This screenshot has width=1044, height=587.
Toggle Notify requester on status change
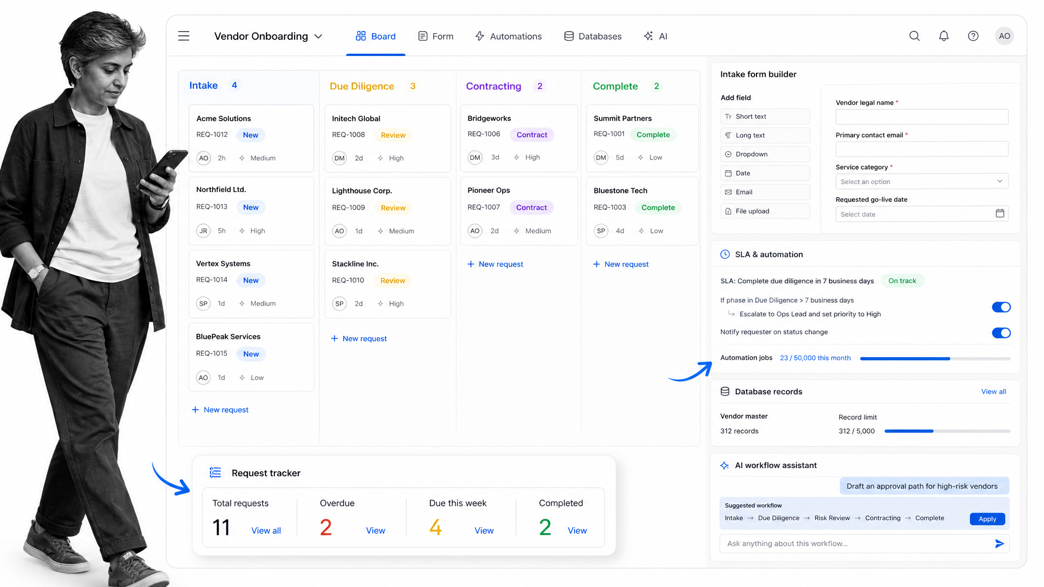click(x=1001, y=333)
